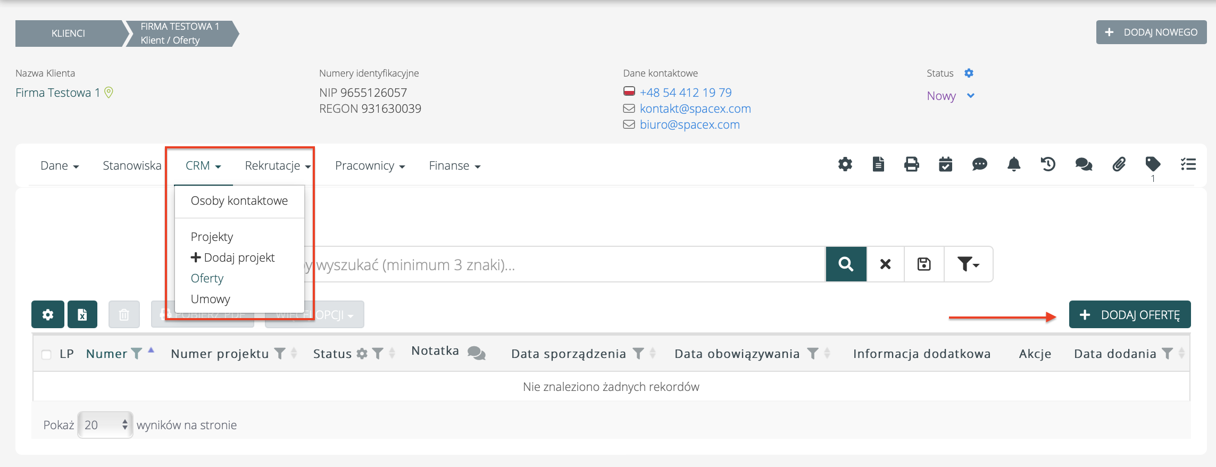1216x467 pixels.
Task: Click the DODAJ OFERTĘ button
Action: coord(1129,315)
